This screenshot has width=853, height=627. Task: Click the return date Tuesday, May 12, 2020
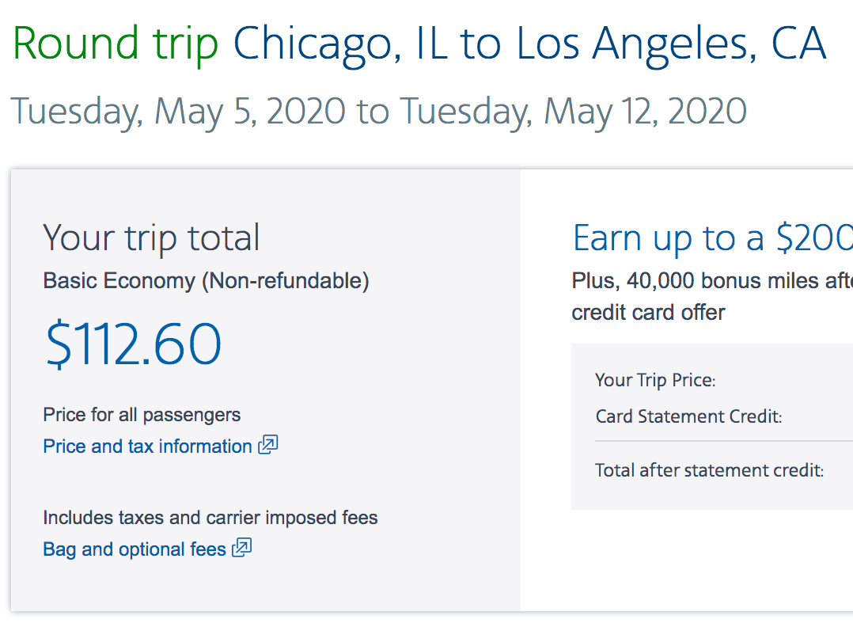coord(573,112)
